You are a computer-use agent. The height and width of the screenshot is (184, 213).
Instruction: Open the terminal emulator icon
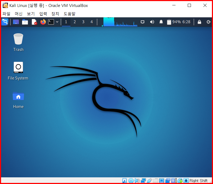pyautogui.click(x=51, y=22)
